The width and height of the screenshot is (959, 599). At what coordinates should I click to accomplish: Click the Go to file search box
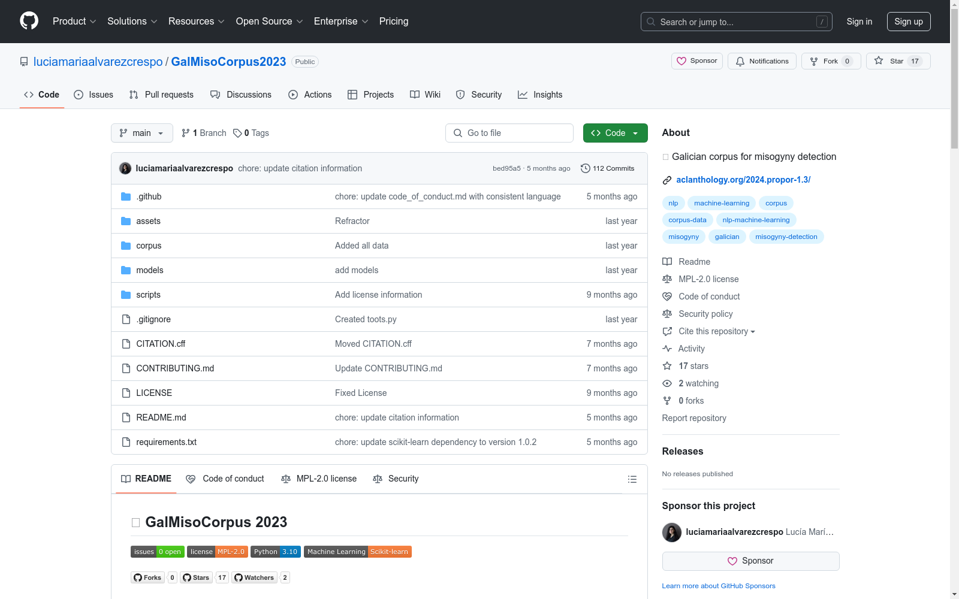pos(509,133)
